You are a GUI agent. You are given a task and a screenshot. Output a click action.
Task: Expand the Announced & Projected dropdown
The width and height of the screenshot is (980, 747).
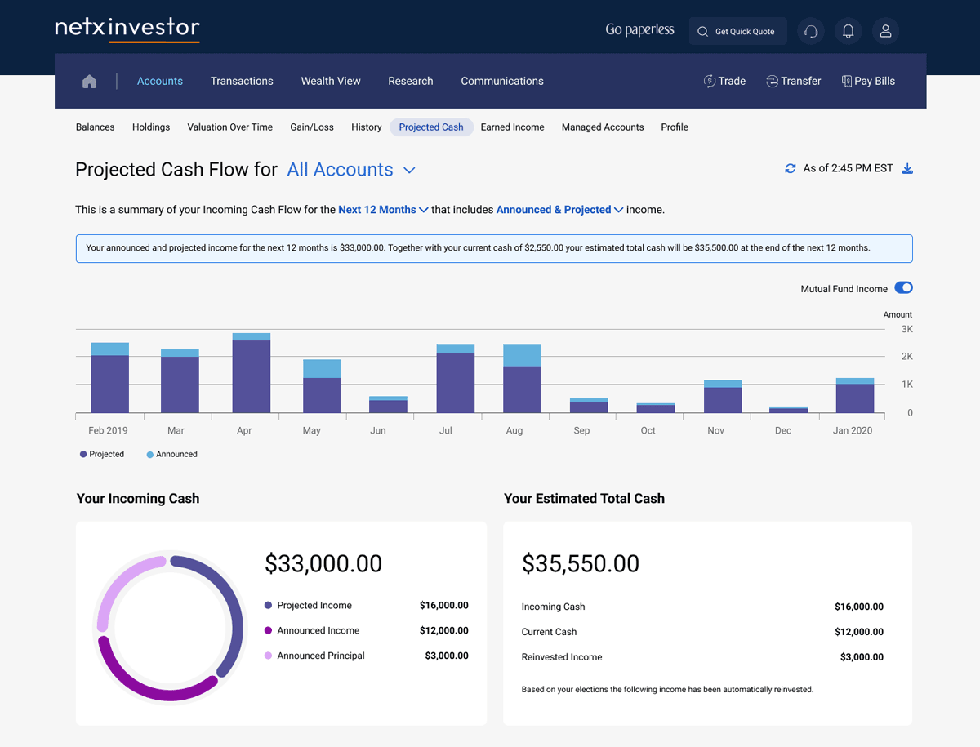tap(559, 210)
